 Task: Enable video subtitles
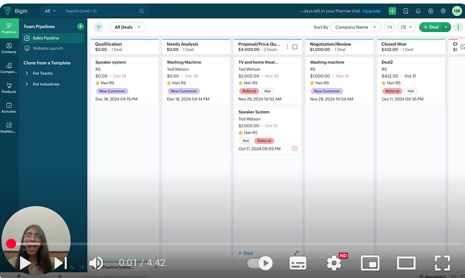coord(298,263)
